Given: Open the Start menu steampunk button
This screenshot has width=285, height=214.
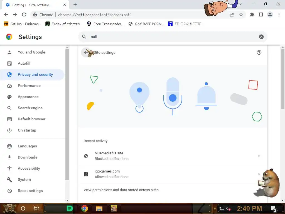Looking at the screenshot, I should (9, 208).
